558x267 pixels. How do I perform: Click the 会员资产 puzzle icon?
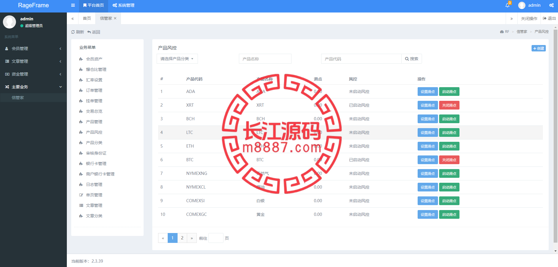(x=81, y=59)
